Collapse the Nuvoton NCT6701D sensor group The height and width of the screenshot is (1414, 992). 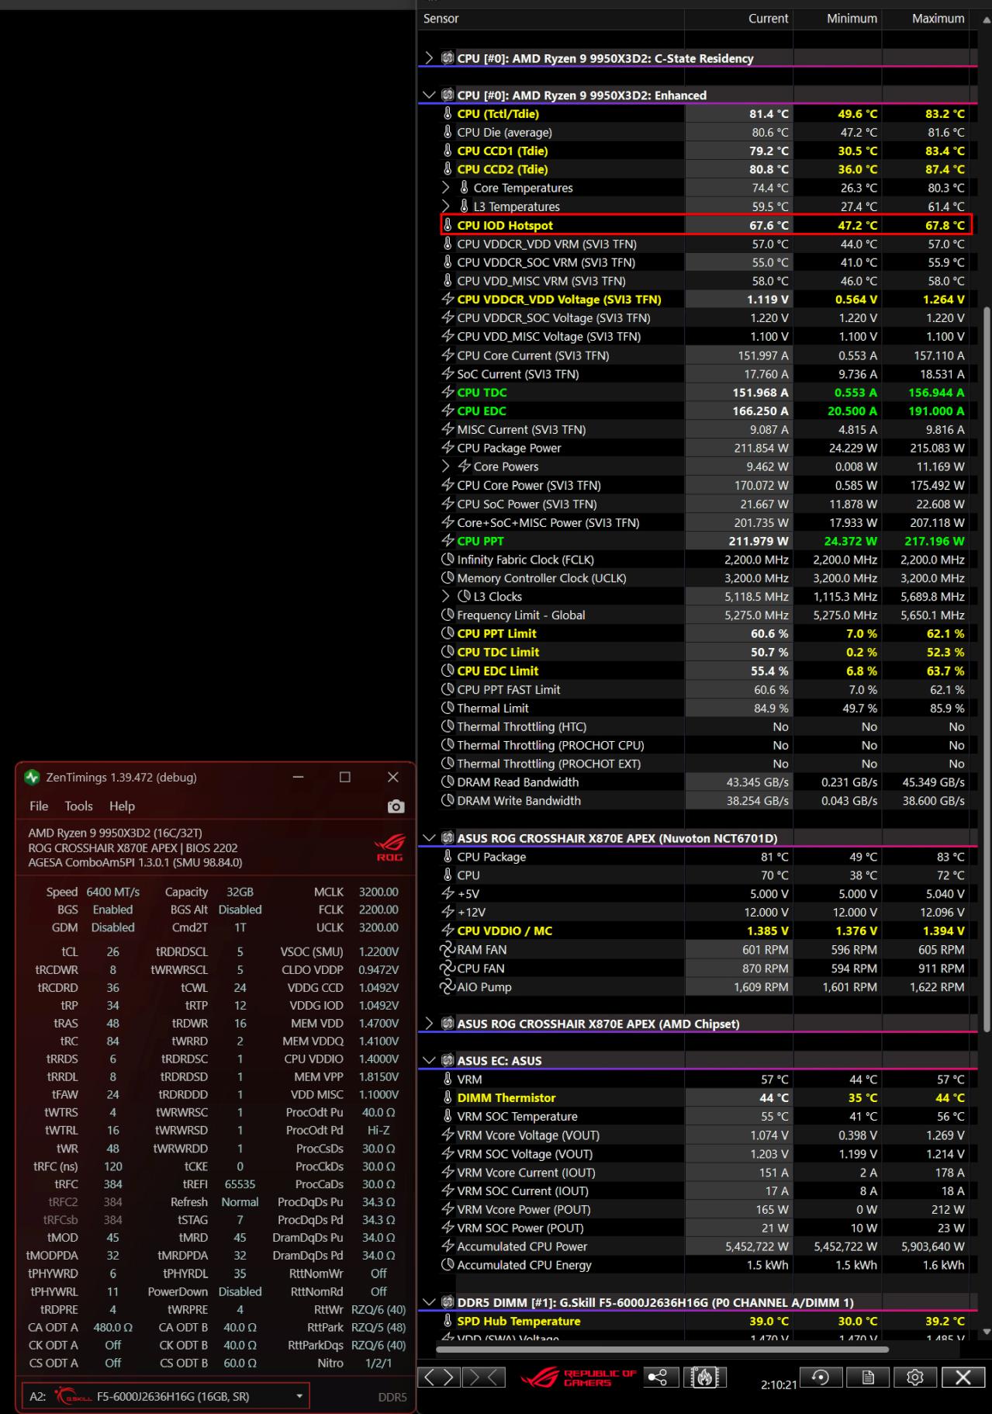(429, 838)
